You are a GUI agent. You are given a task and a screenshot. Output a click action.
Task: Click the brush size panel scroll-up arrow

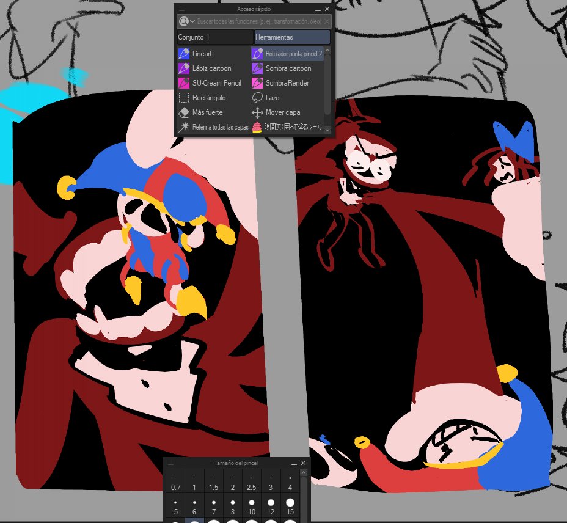(304, 473)
